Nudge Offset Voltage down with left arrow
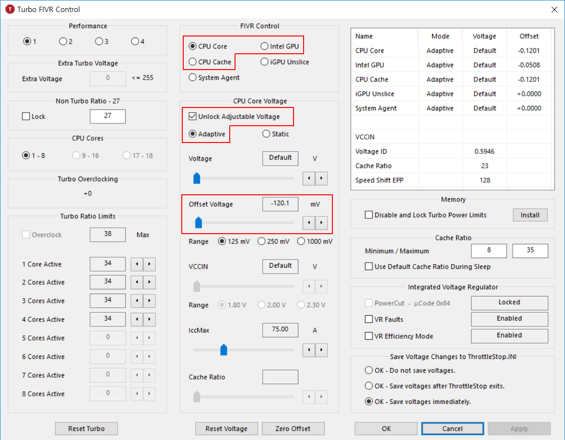 pos(309,223)
